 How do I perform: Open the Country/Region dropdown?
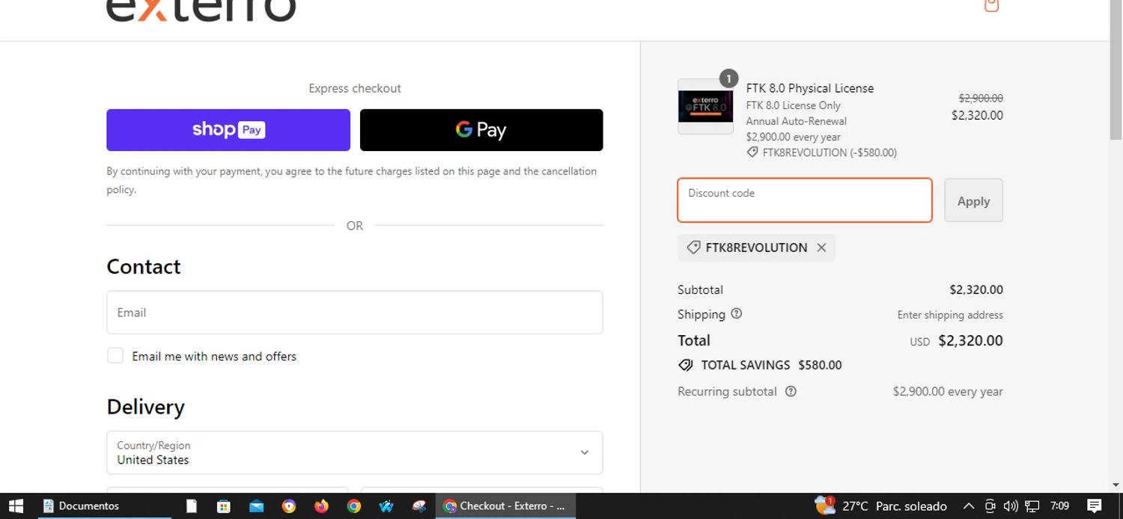(355, 452)
